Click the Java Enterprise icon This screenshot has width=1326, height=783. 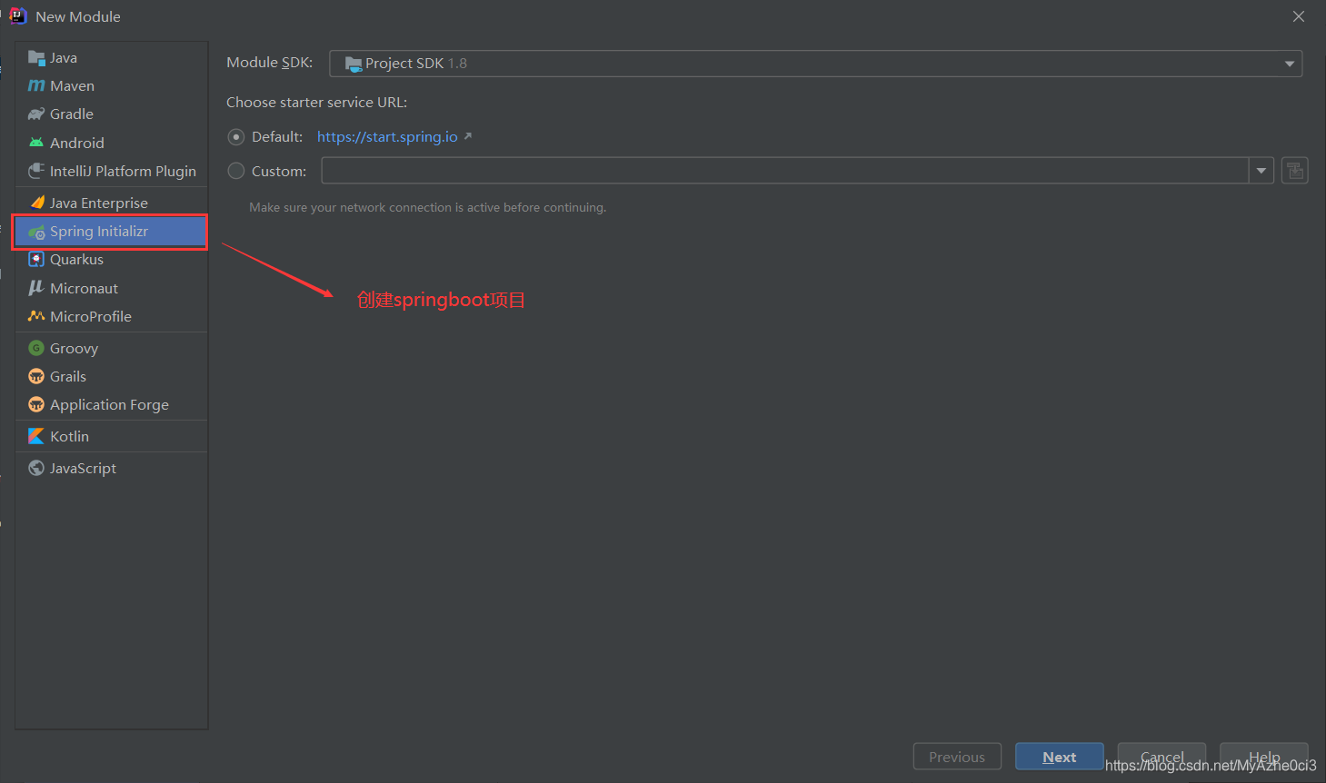(36, 203)
